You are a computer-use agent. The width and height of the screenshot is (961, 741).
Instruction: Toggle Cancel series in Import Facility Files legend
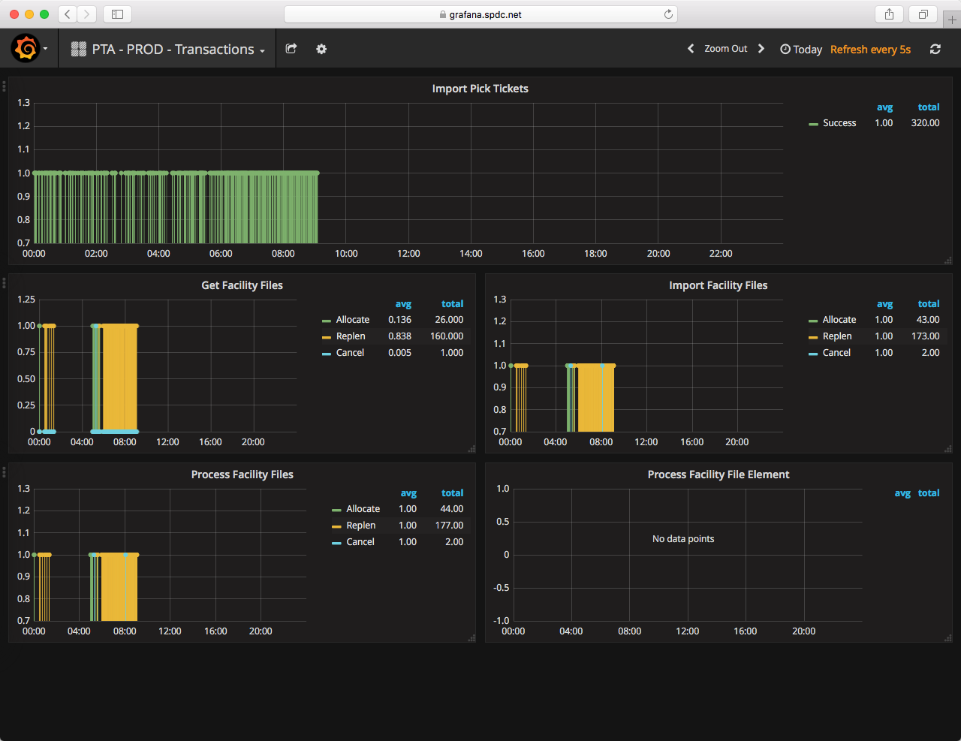pyautogui.click(x=836, y=353)
